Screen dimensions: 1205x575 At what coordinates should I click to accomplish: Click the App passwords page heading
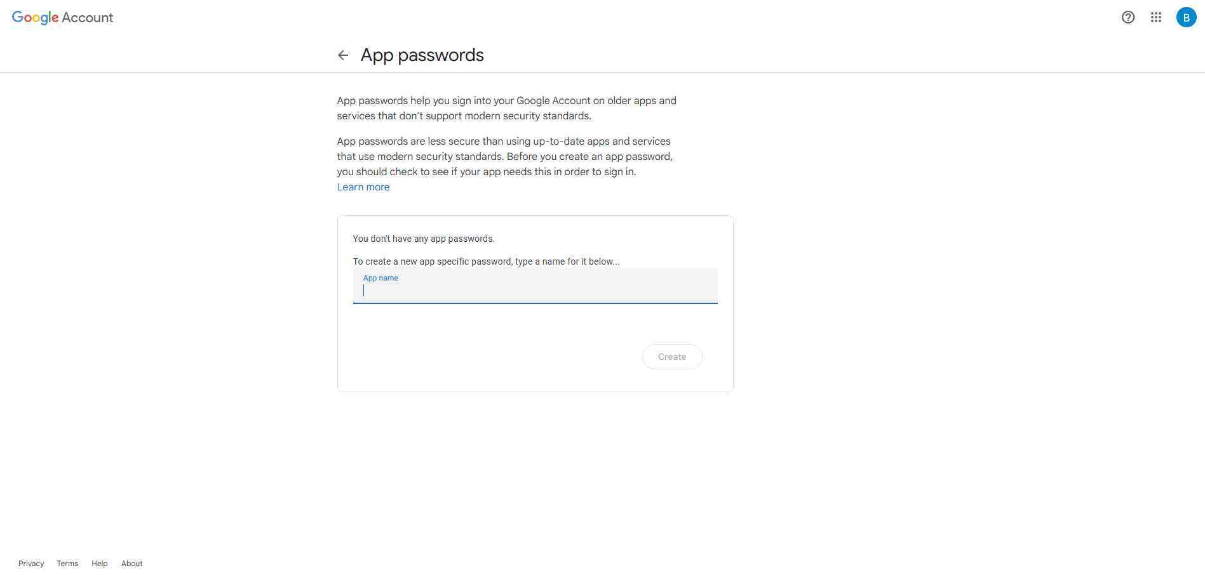(422, 55)
